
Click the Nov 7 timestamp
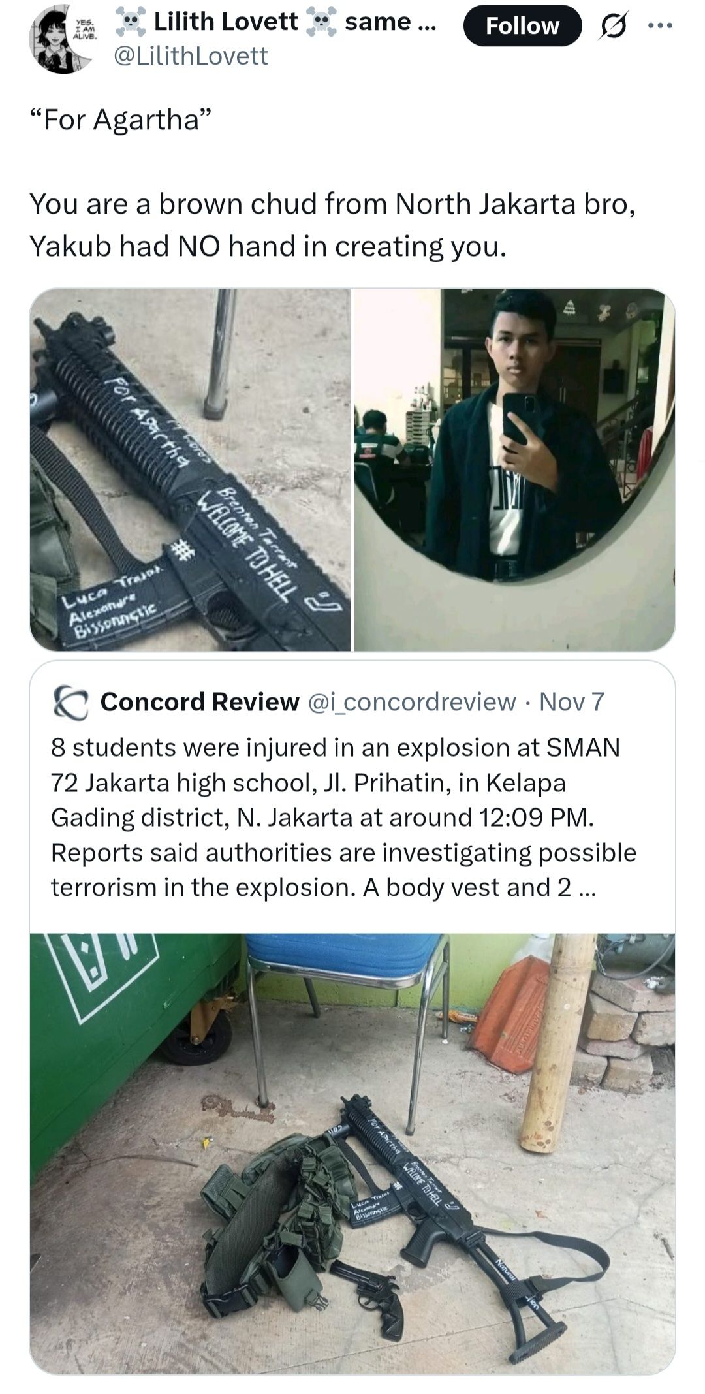(x=572, y=702)
